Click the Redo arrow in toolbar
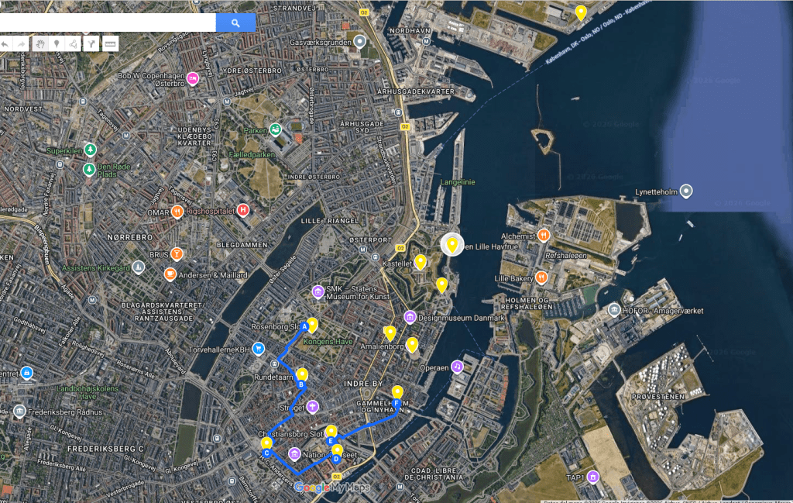Viewport: 793px width, 503px height. point(22,44)
